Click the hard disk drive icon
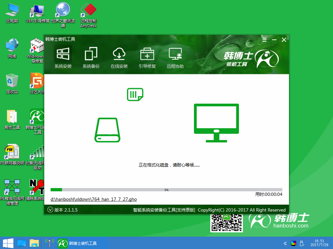This screenshot has height=249, width=333. tap(107, 130)
